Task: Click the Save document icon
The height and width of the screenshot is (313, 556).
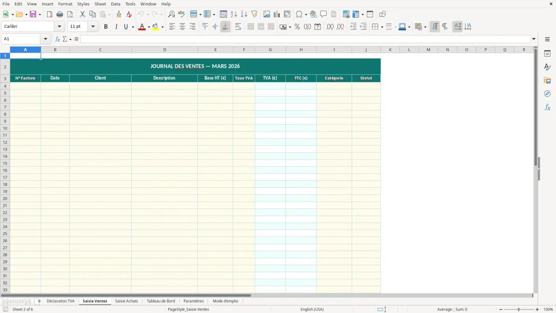Action: [x=33, y=14]
